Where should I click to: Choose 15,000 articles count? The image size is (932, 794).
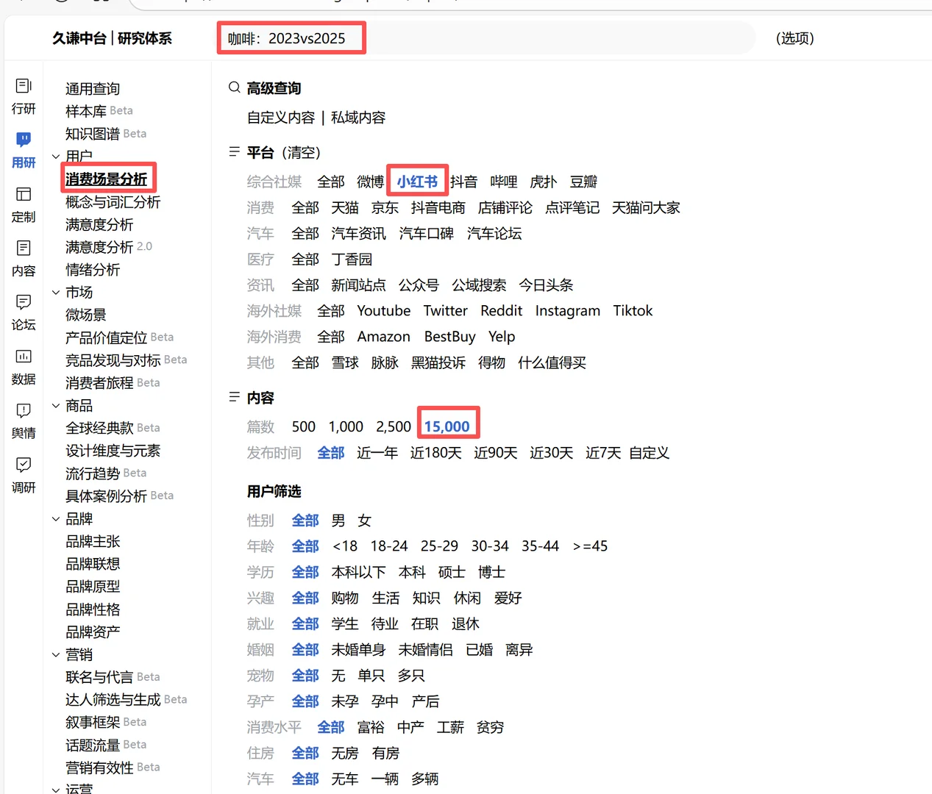coord(447,426)
